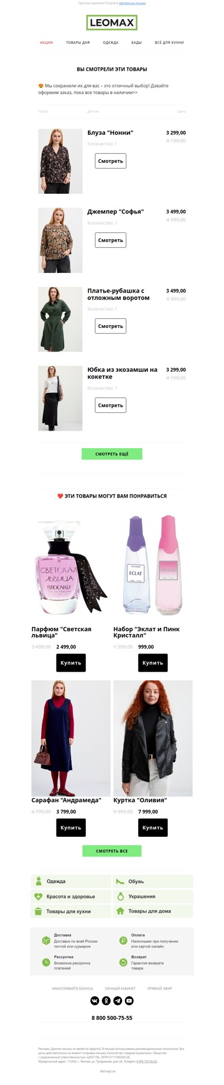Open the ТОВАРЫ ДНЯ menu item
The height and width of the screenshot is (1085, 224).
pos(78,43)
